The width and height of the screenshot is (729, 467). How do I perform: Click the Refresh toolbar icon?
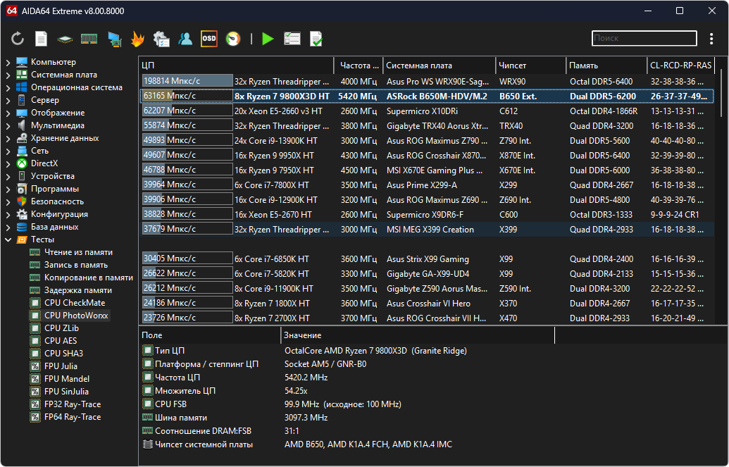click(18, 39)
